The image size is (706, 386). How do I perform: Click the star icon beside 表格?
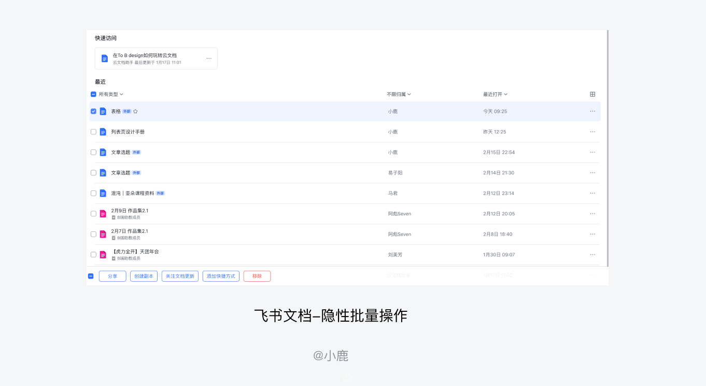tap(135, 112)
